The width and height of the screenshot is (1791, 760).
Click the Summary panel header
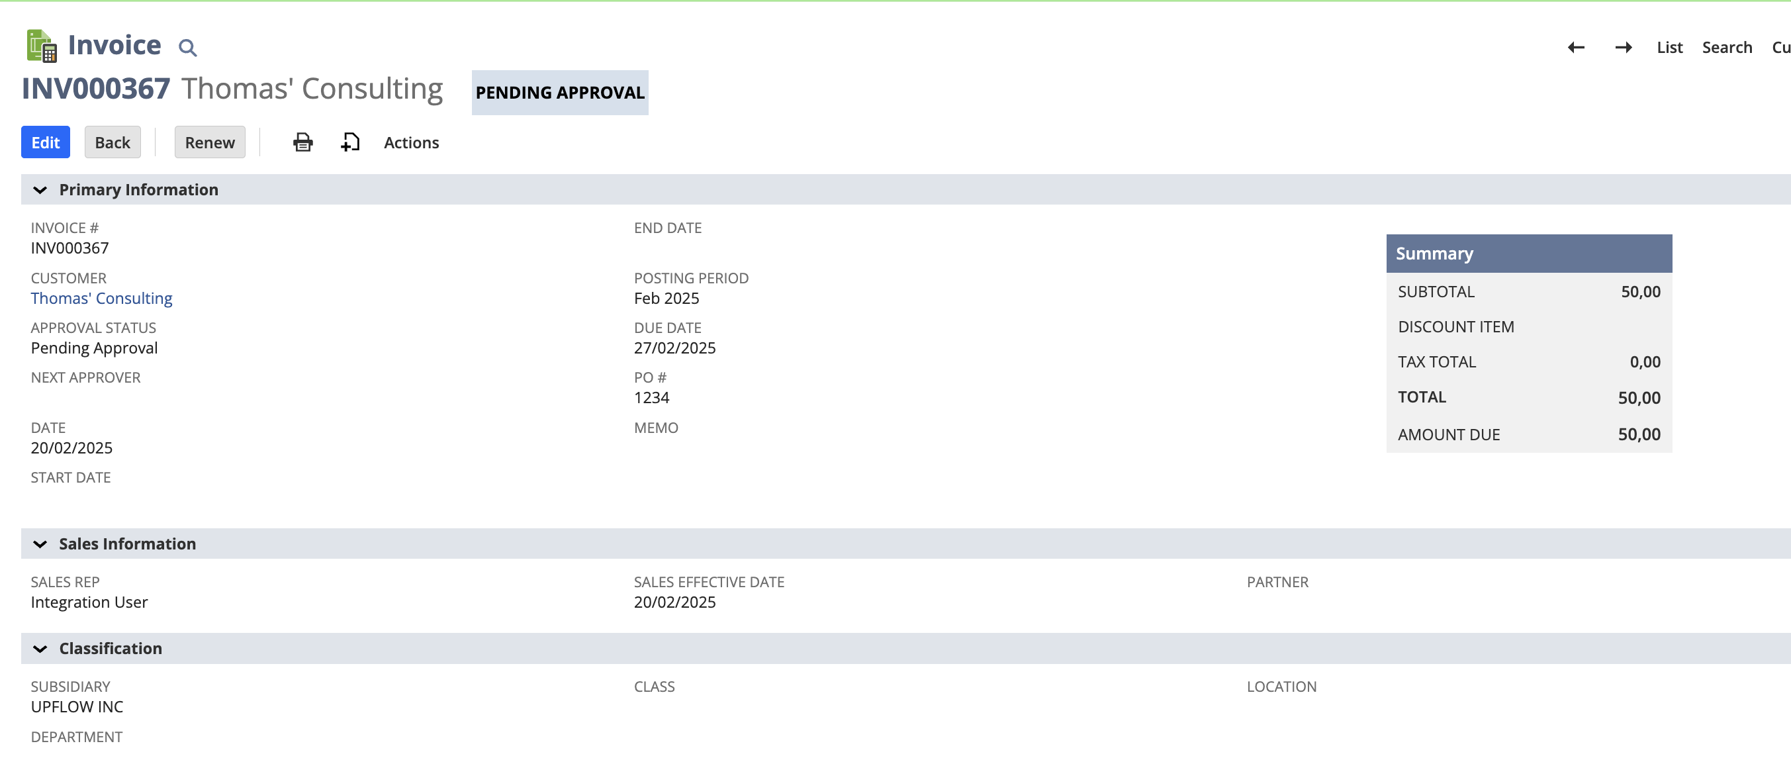coord(1529,254)
